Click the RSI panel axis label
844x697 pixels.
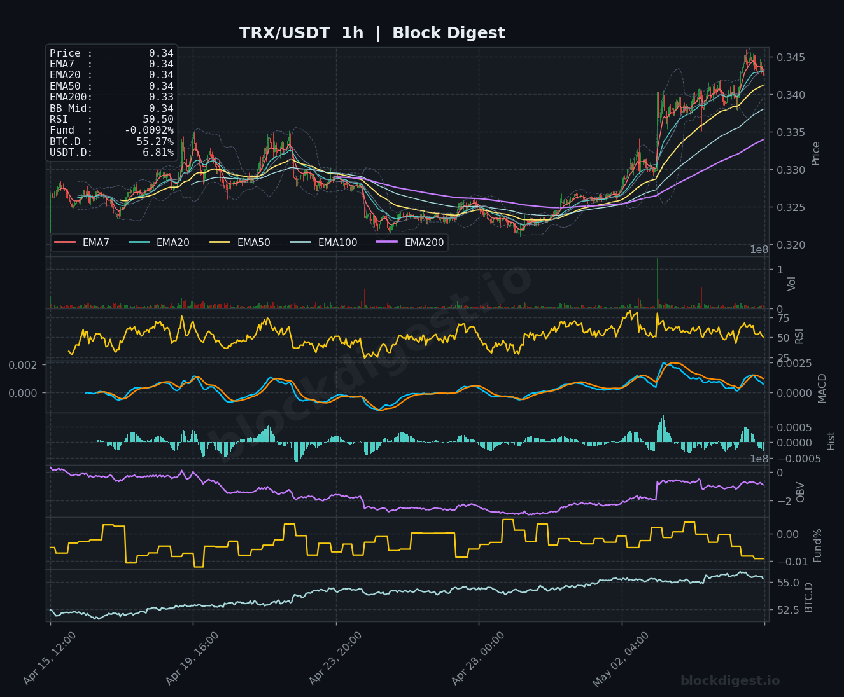pos(799,336)
